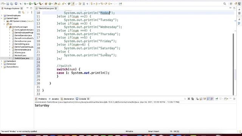
Task: Click the Save All toolbar icon
Action: (11, 4)
